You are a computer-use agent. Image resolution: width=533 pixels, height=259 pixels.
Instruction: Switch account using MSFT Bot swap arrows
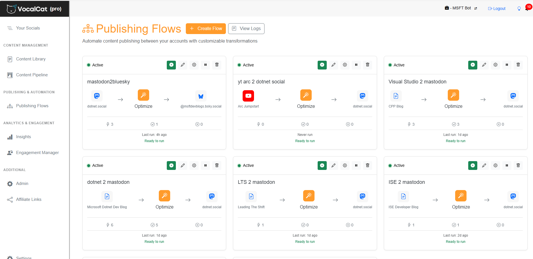pos(476,8)
